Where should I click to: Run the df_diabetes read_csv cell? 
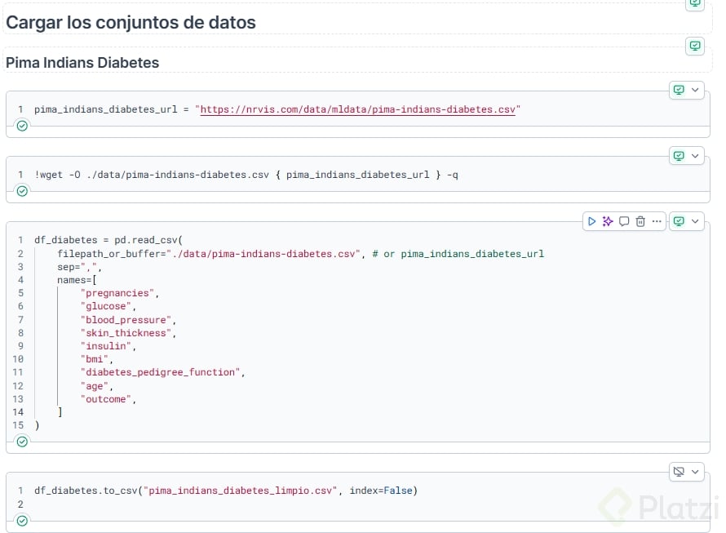(591, 221)
